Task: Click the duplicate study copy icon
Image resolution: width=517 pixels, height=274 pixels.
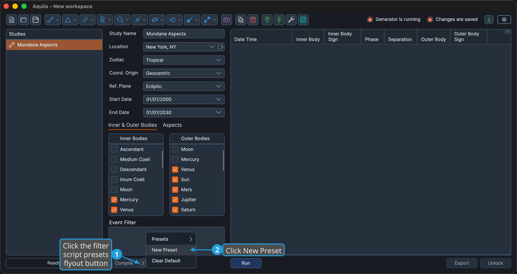Action: pyautogui.click(x=241, y=20)
